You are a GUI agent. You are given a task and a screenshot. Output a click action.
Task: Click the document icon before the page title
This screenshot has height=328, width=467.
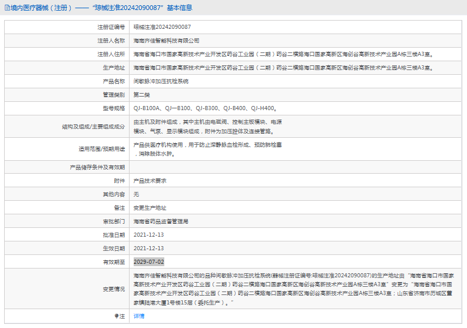7,8
